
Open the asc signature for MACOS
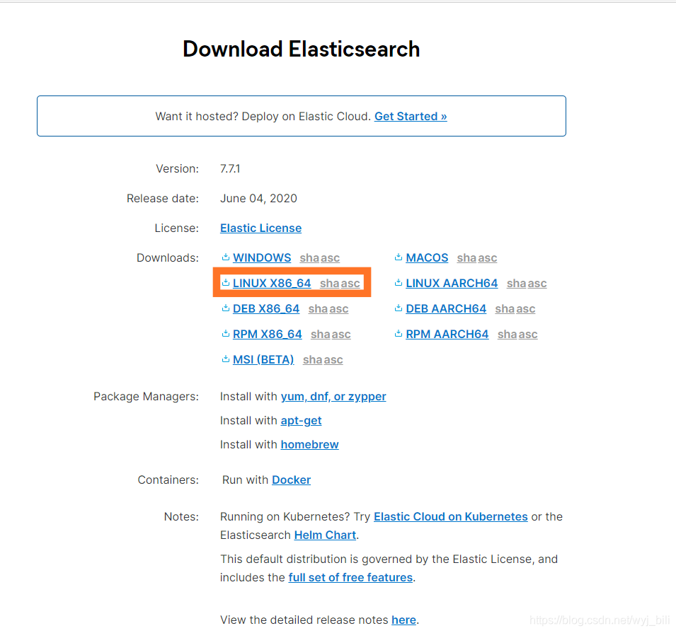pyautogui.click(x=488, y=257)
